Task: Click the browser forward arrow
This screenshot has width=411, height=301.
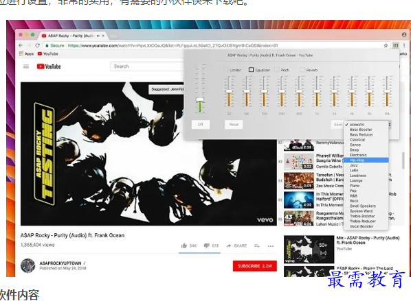Action: 29,45
